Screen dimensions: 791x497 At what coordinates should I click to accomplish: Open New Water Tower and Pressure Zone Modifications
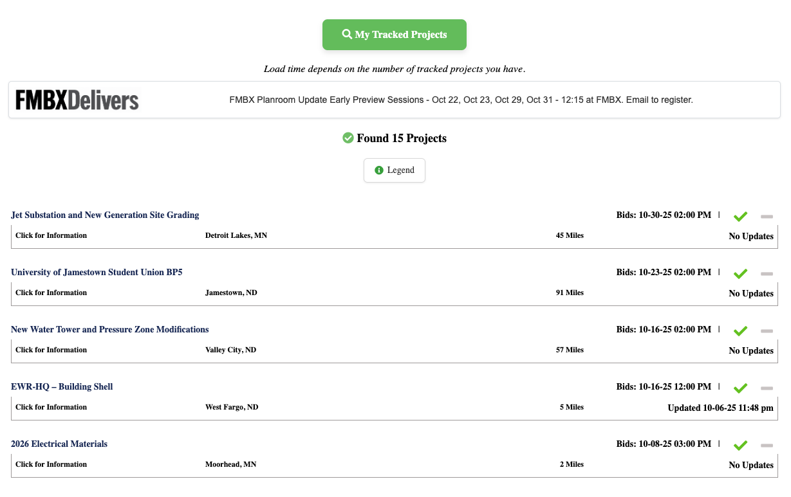pos(109,329)
